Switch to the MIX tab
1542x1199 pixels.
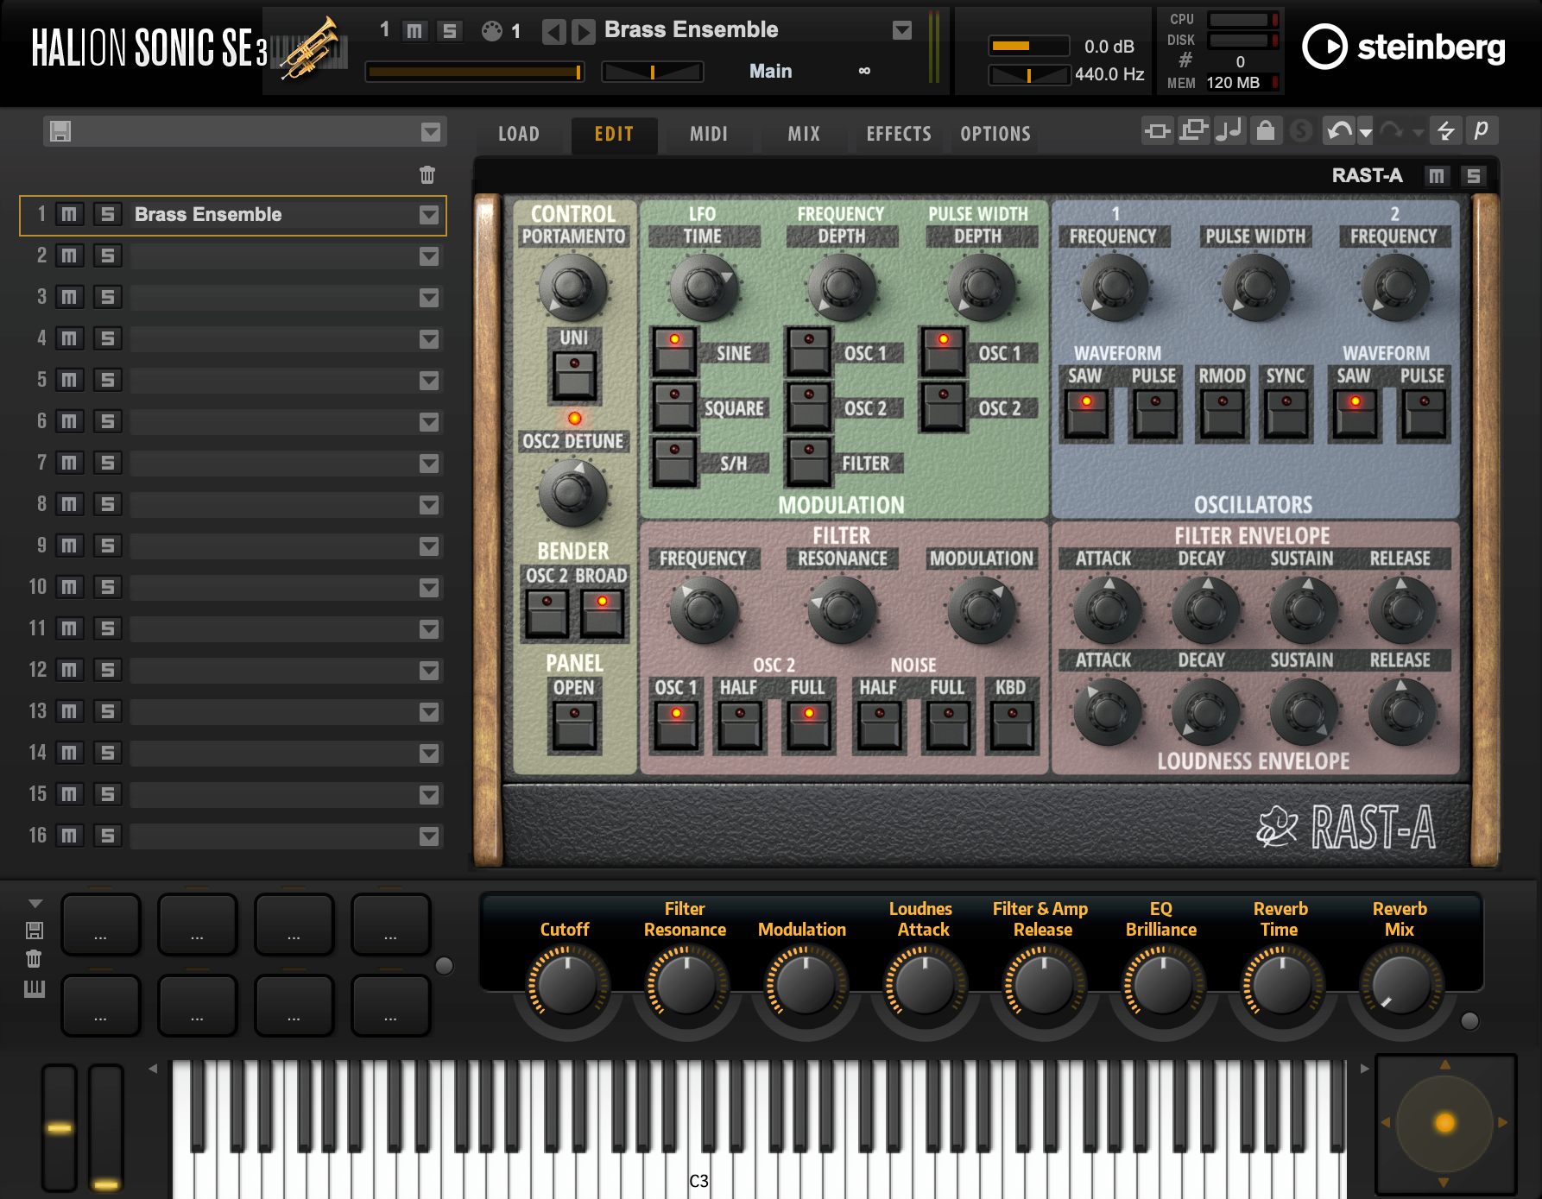[804, 134]
